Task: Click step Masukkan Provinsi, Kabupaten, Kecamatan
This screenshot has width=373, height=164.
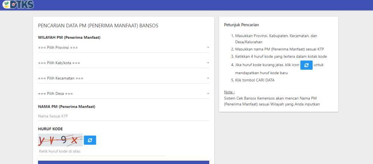Action: (x=276, y=39)
